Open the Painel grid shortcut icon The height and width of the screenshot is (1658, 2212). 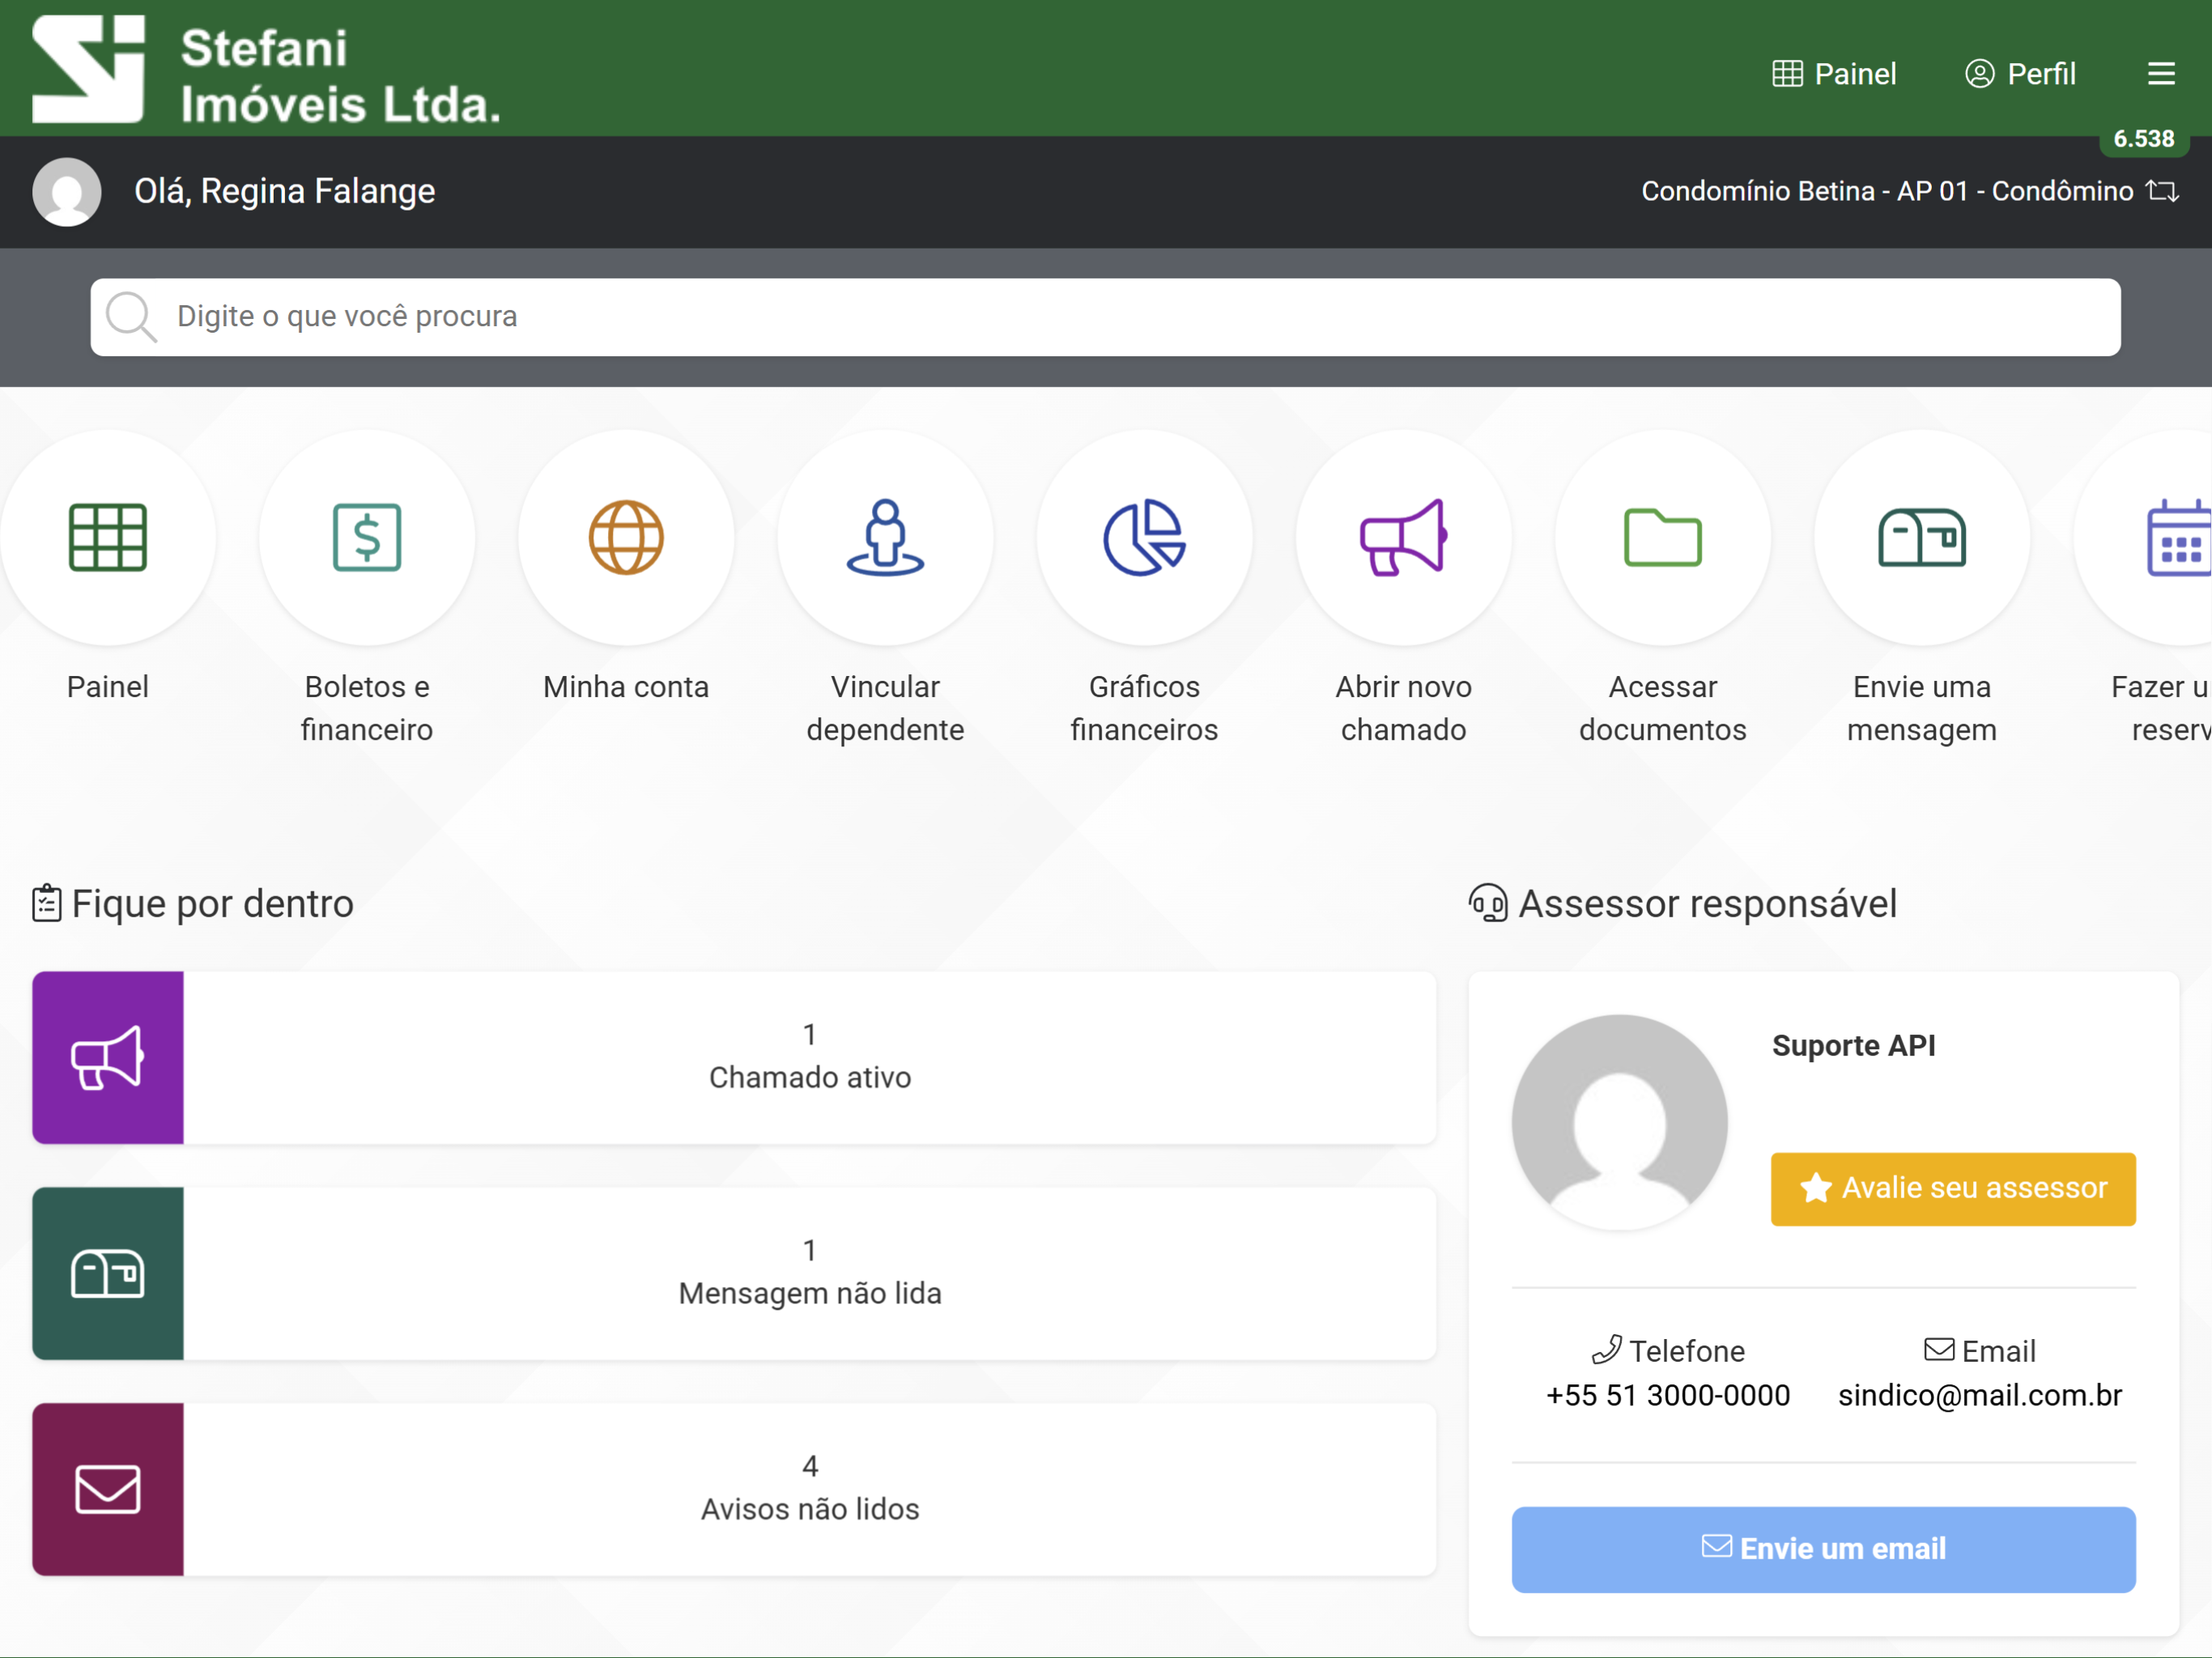point(108,538)
